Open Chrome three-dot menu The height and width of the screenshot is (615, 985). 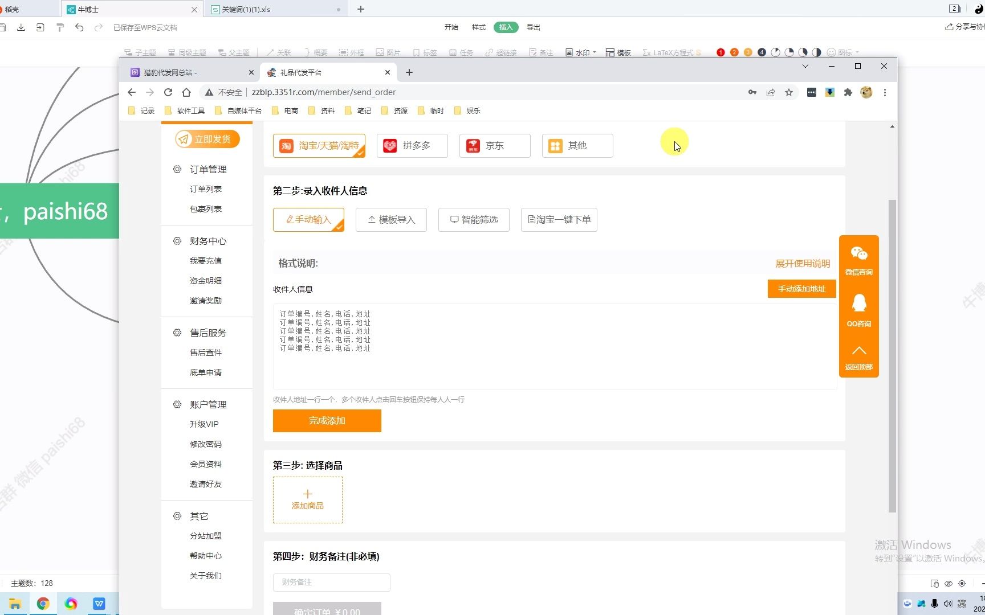885,92
